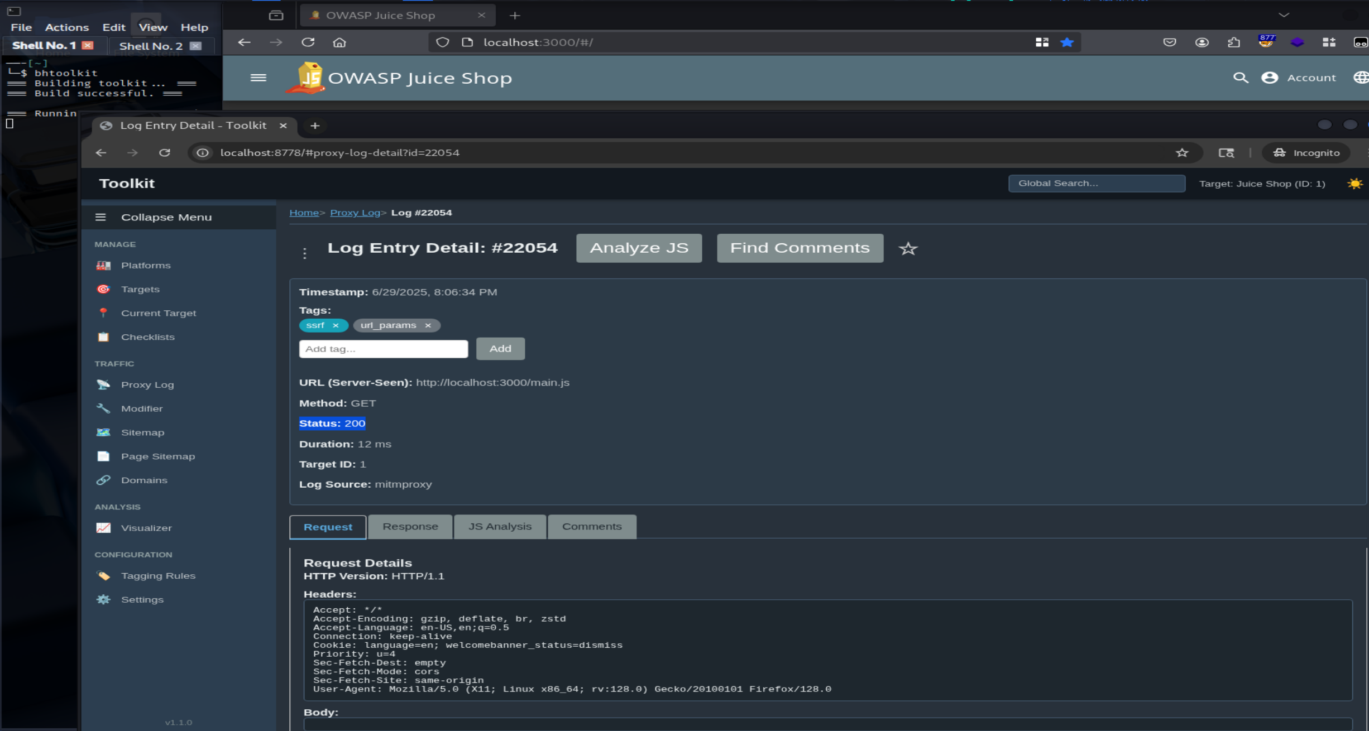1369x731 pixels.
Task: Open the Domains panel
Action: [144, 480]
